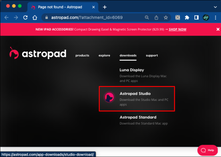Open the downloads menu
This screenshot has height=157, width=221.
128,56
